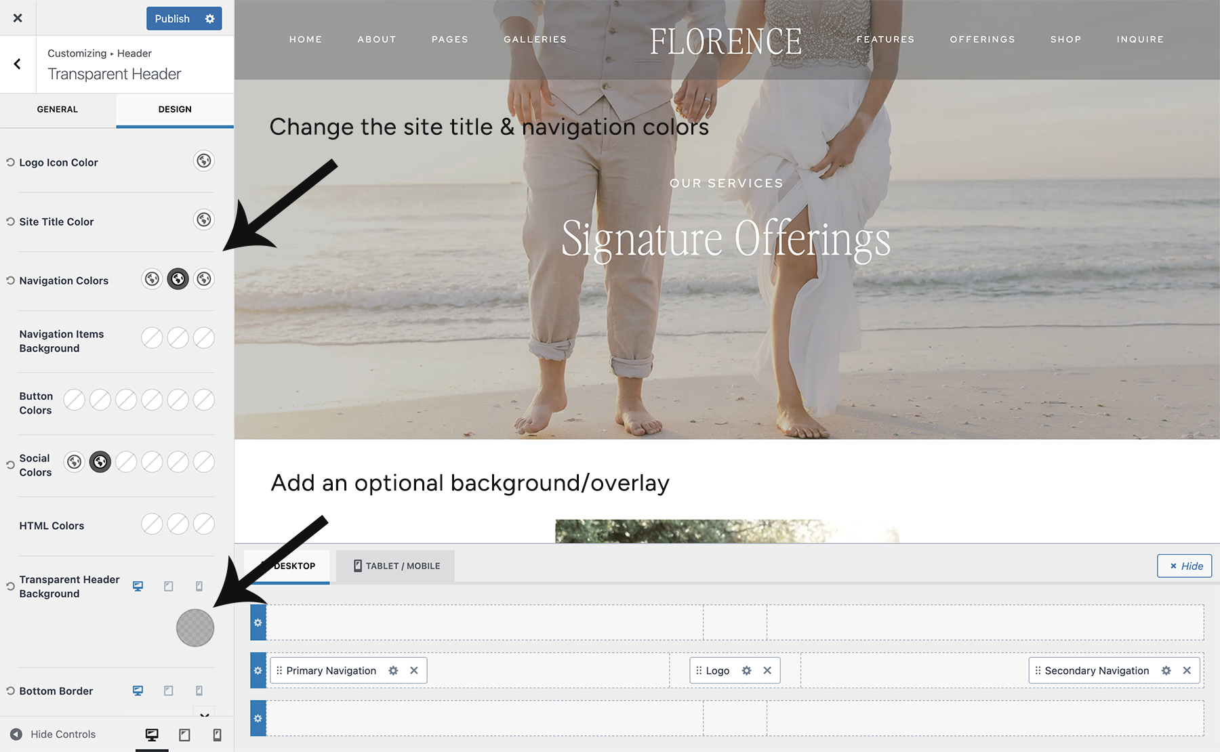This screenshot has height=752, width=1220.
Task: Select tablet device for Transparent Header Background
Action: (x=169, y=586)
